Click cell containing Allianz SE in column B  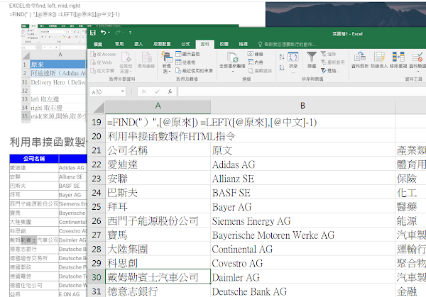pyautogui.click(x=302, y=179)
